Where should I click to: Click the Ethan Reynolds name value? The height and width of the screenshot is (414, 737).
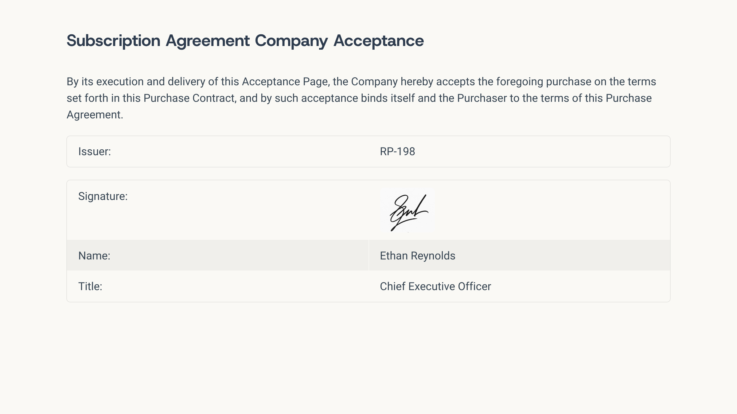[x=417, y=256]
